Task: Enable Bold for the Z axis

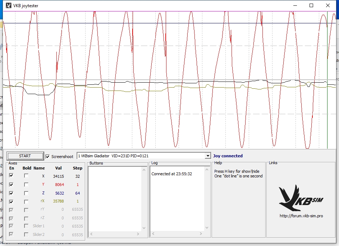Action: [x=26, y=193]
